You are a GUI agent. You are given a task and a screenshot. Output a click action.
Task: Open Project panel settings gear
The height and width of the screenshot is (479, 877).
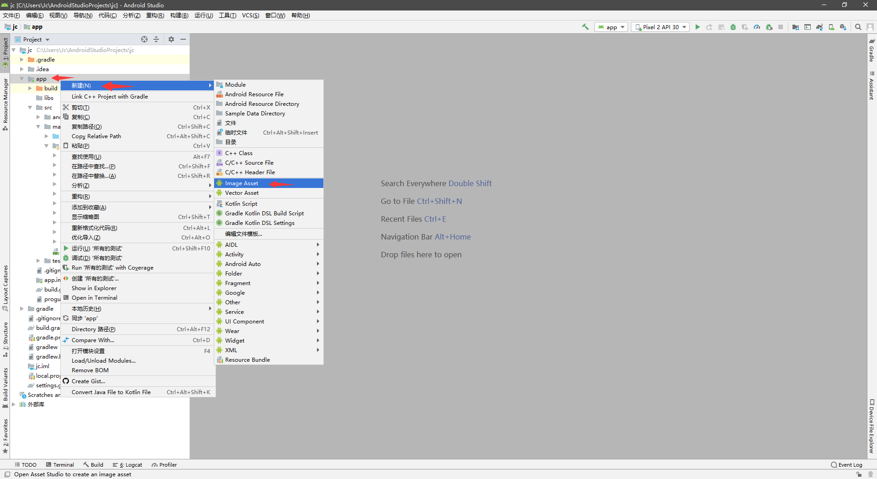pyautogui.click(x=171, y=39)
